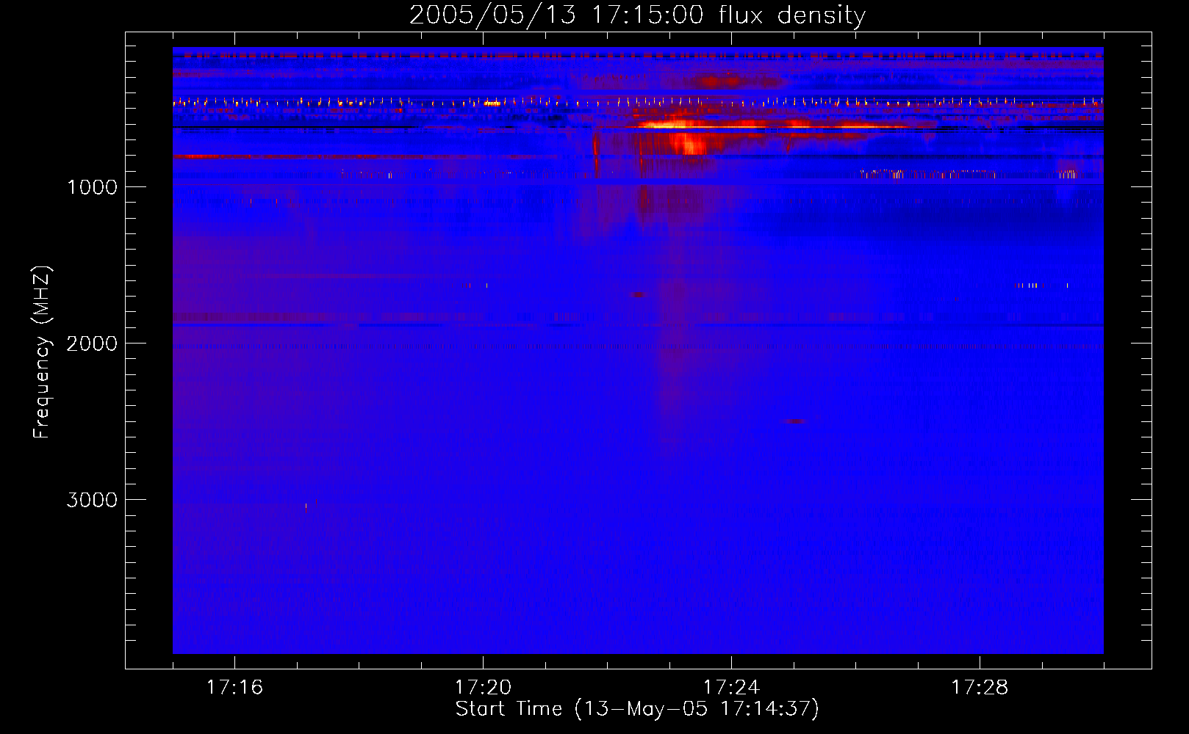The height and width of the screenshot is (734, 1189).
Task: Click the 17:28 time axis label
Action: (980, 688)
